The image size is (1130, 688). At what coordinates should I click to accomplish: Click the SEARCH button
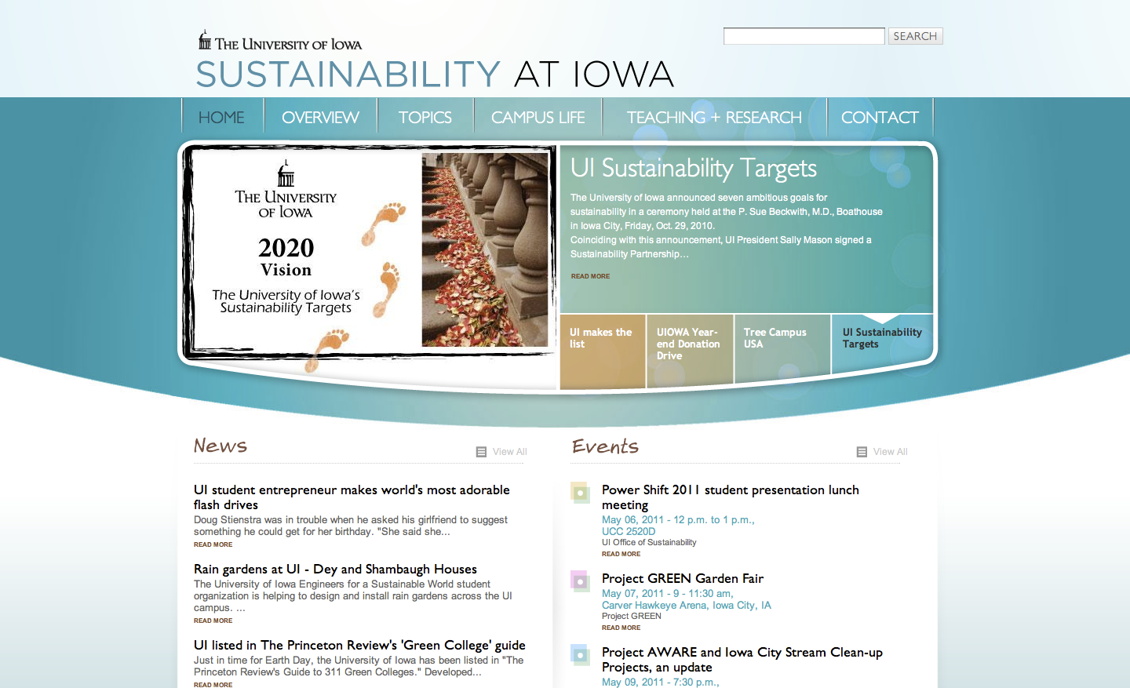click(x=915, y=36)
